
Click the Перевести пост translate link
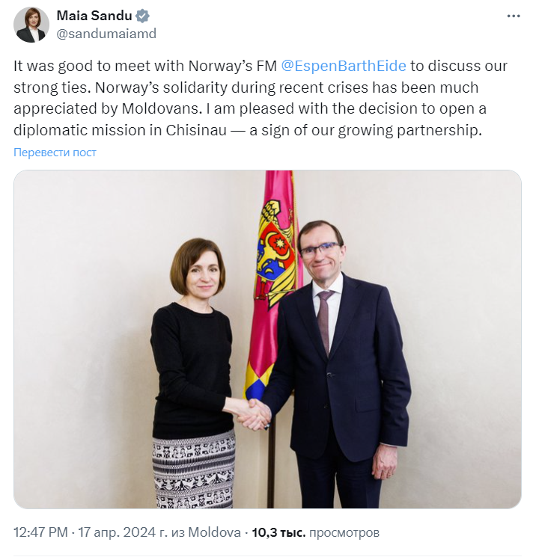[x=55, y=153]
